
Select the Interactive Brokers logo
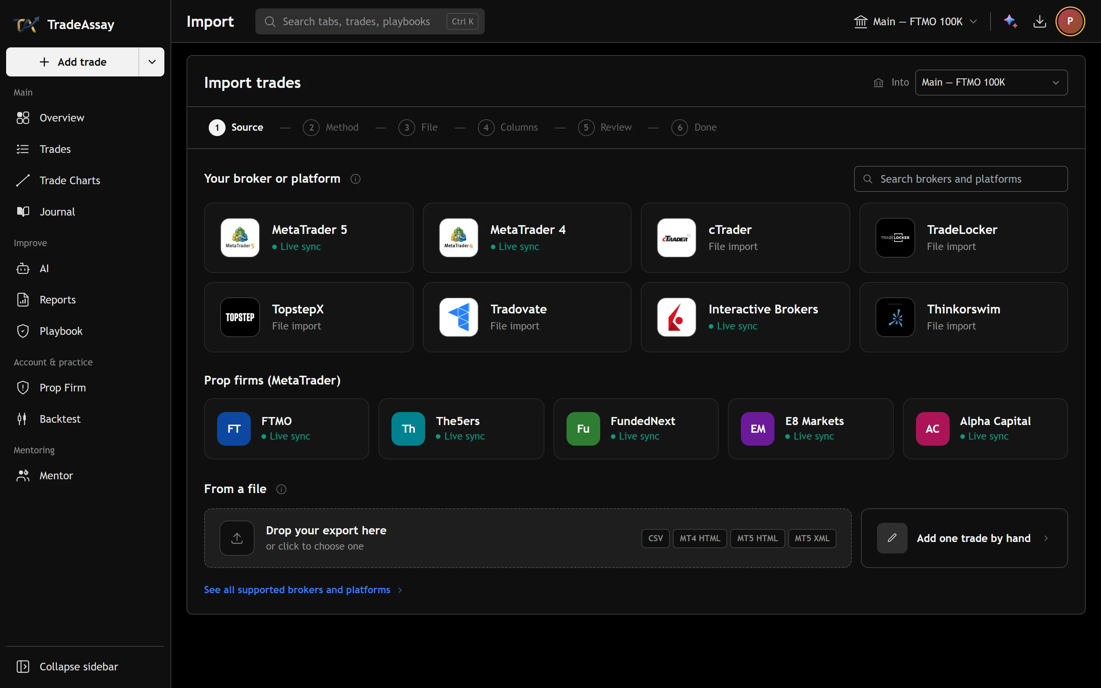(677, 317)
